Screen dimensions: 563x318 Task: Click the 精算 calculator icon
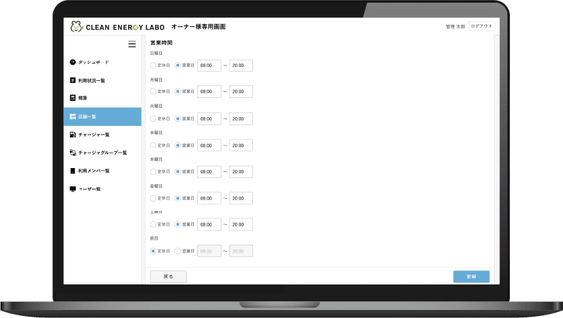[x=72, y=98]
